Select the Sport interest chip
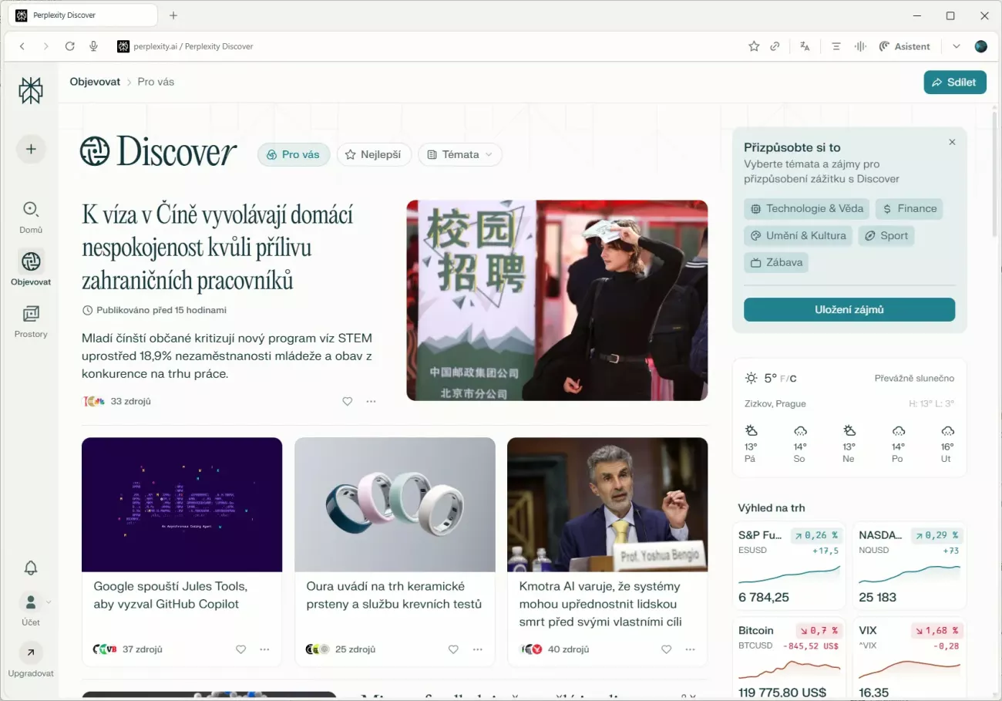Screen dimensions: 1002x701 (x=886, y=235)
